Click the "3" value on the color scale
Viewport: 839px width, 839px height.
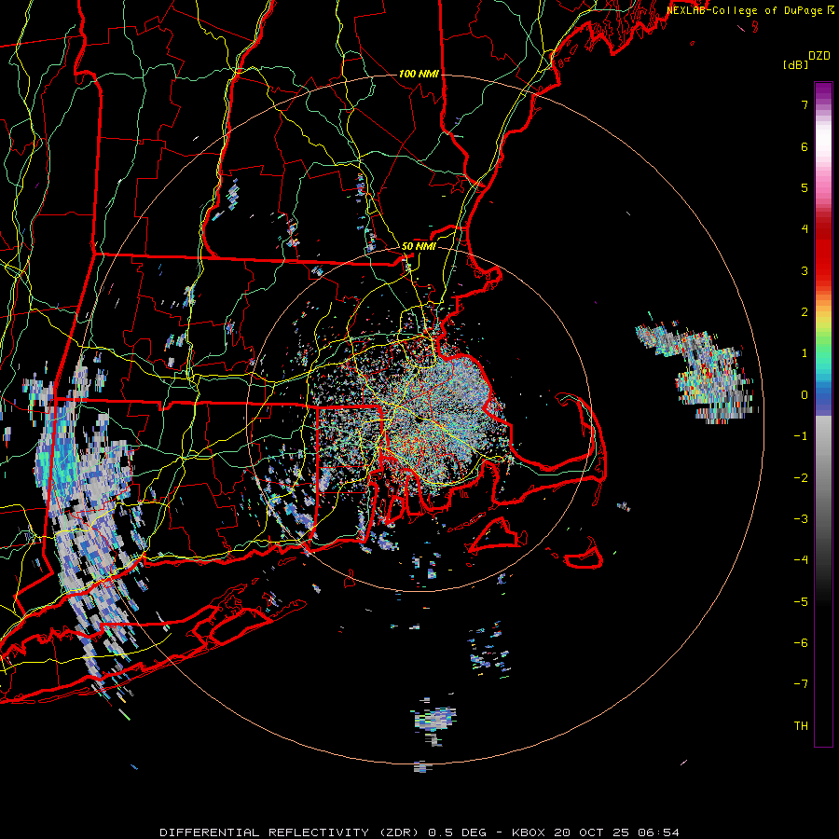tap(805, 270)
